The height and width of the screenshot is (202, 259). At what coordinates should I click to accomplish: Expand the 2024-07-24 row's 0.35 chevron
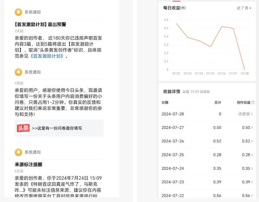pos(252,168)
